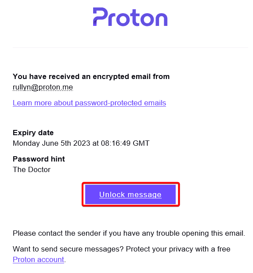Follow the Proton account link
Image resolution: width=253 pixels, height=273 pixels.
click(39, 259)
